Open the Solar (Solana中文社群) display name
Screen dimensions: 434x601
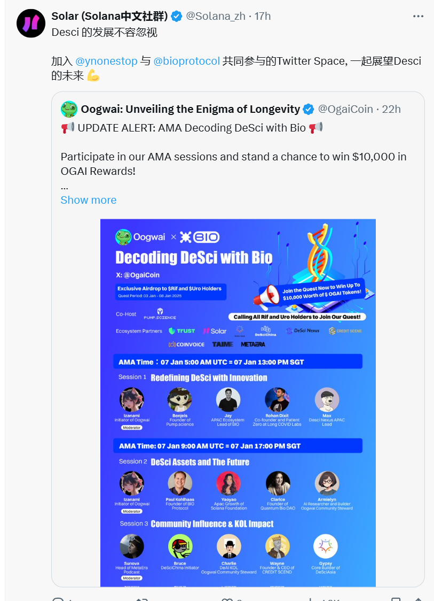tap(109, 16)
